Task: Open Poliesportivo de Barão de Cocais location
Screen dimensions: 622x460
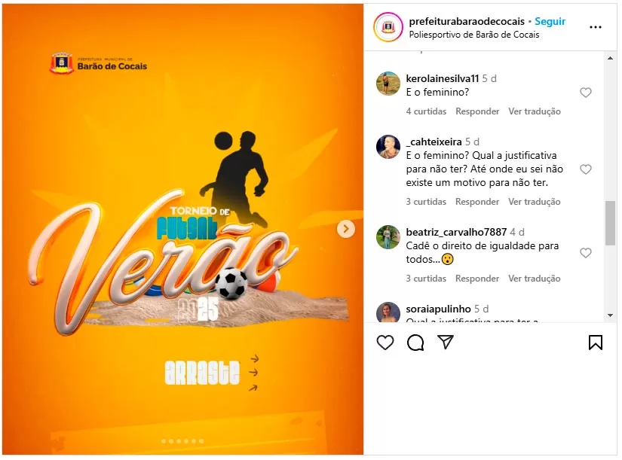Action: pos(474,35)
